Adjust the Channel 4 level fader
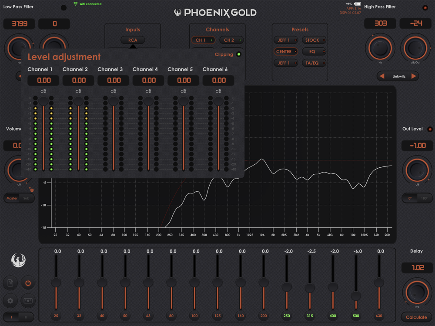The image size is (435, 326). pyautogui.click(x=148, y=100)
